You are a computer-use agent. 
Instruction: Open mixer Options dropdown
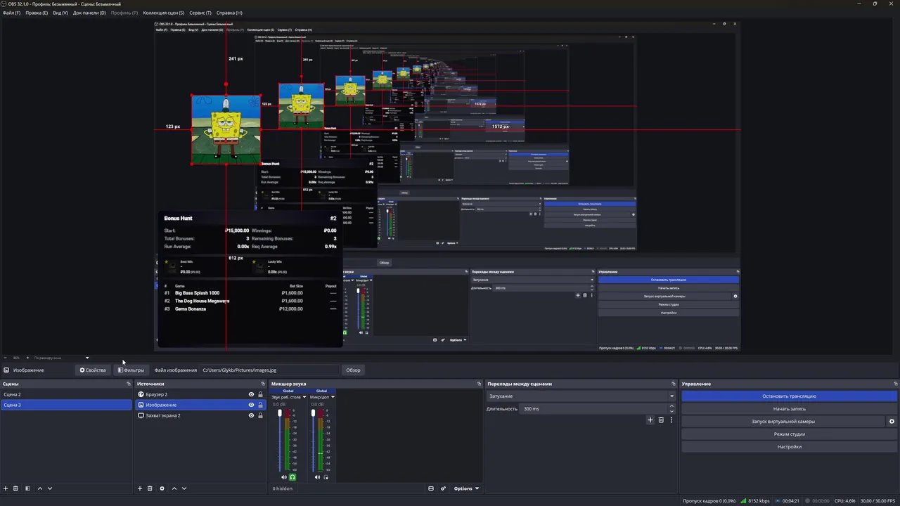pos(466,488)
